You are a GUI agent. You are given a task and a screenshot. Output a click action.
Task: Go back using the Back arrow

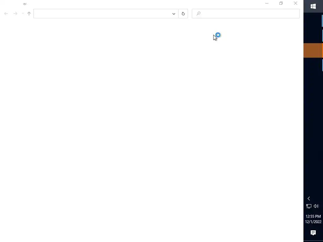(x=6, y=14)
